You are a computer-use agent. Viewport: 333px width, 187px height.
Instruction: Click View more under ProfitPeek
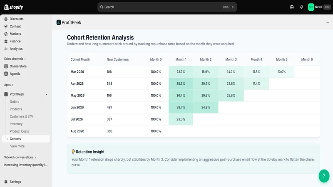17,146
